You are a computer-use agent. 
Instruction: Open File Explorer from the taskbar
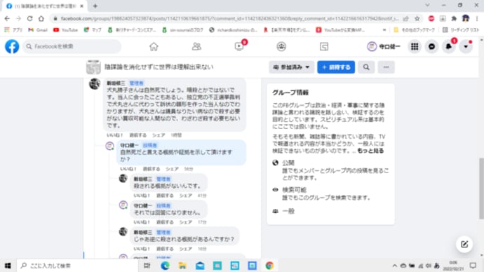tap(182, 266)
